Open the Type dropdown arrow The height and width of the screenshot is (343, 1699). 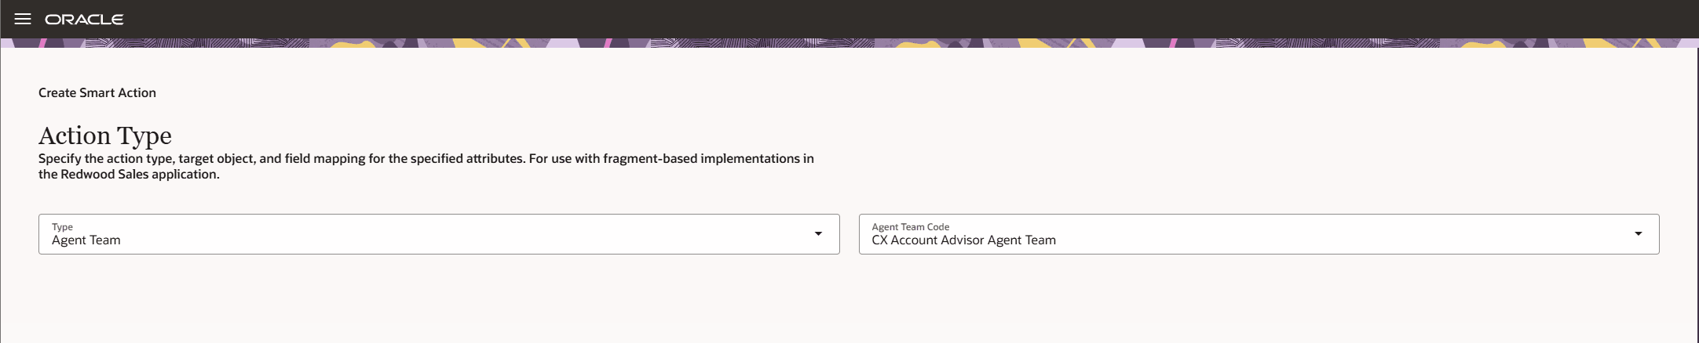coord(818,233)
